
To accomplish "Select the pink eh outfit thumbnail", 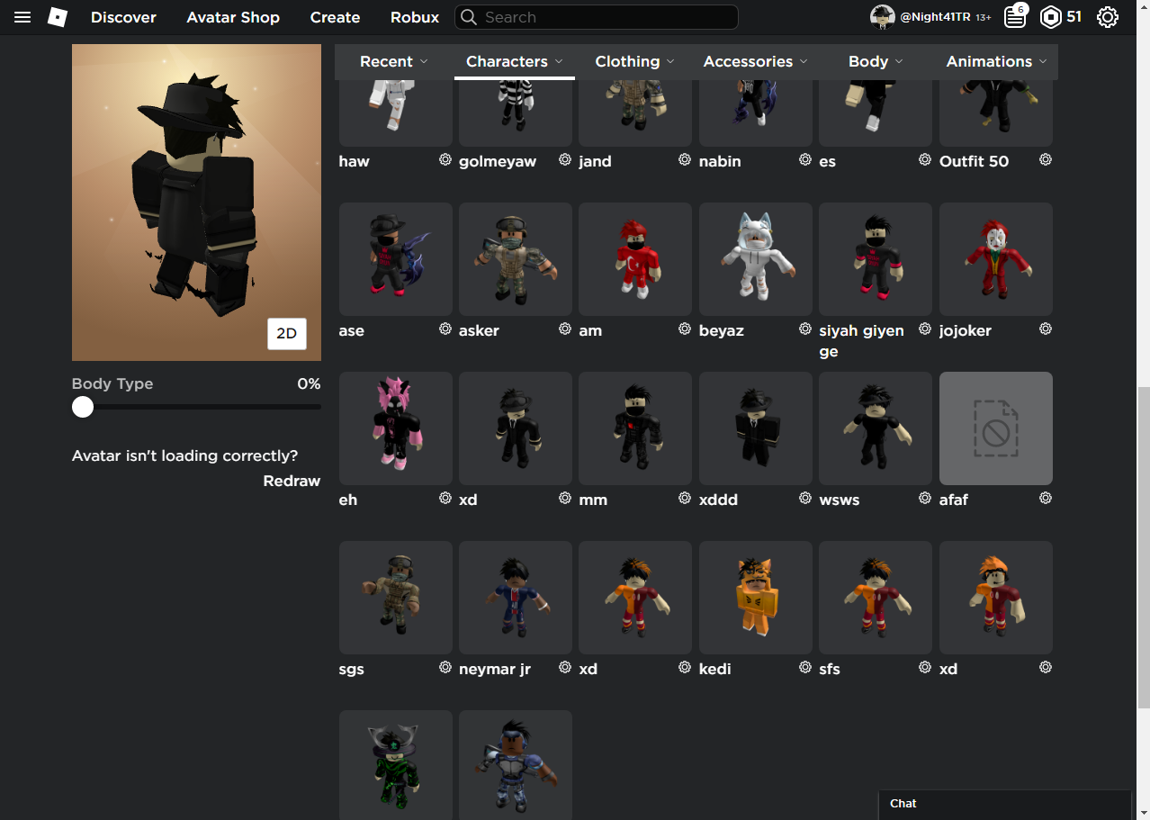I will [396, 428].
